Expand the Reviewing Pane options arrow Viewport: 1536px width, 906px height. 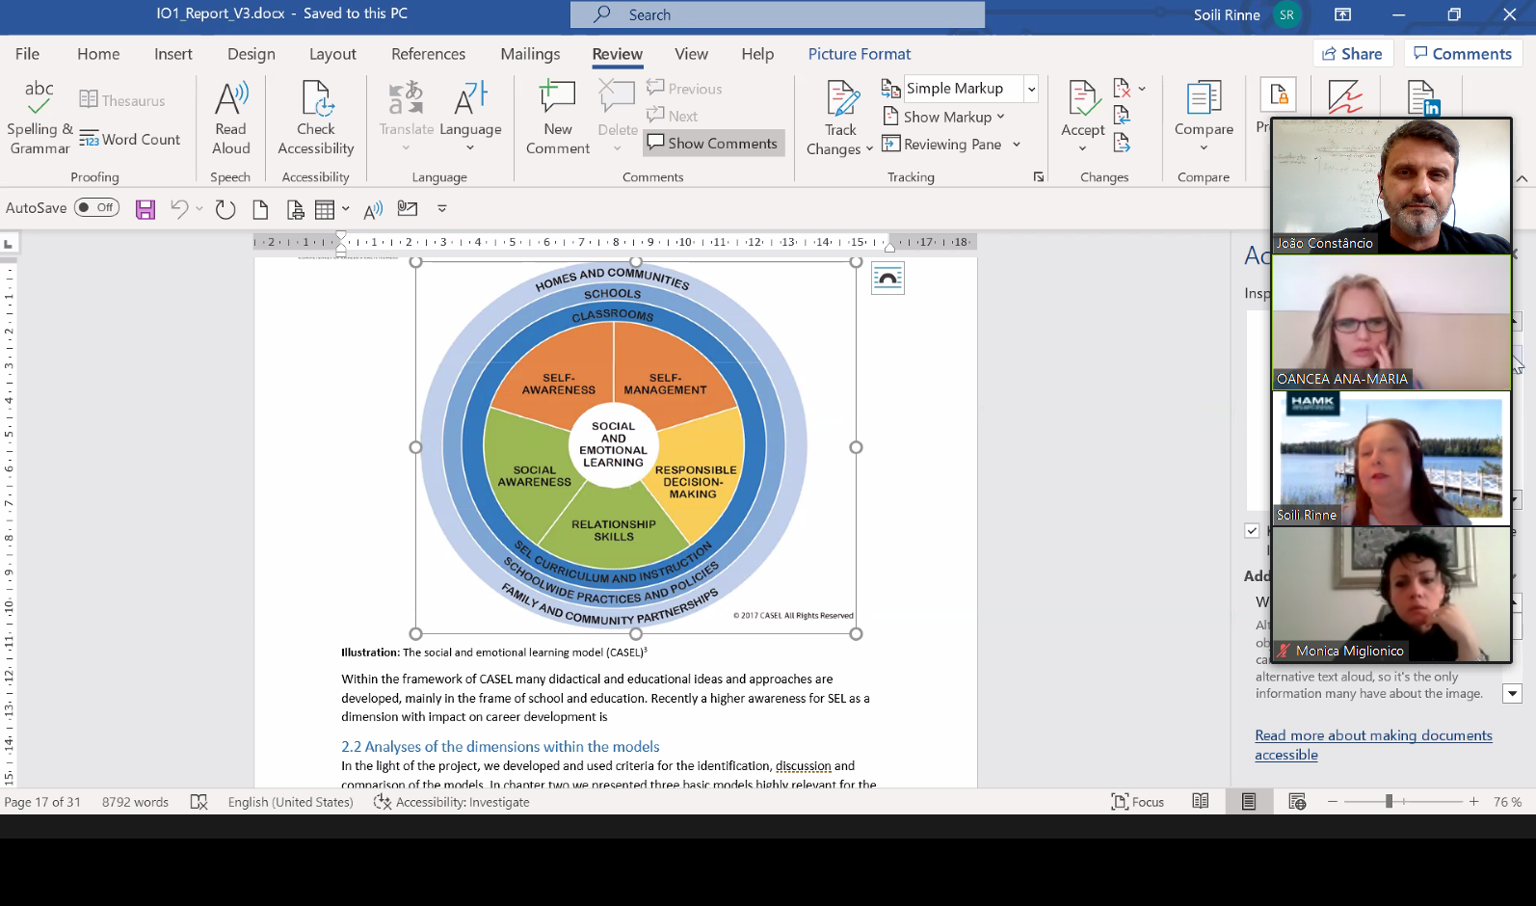pos(1017,145)
